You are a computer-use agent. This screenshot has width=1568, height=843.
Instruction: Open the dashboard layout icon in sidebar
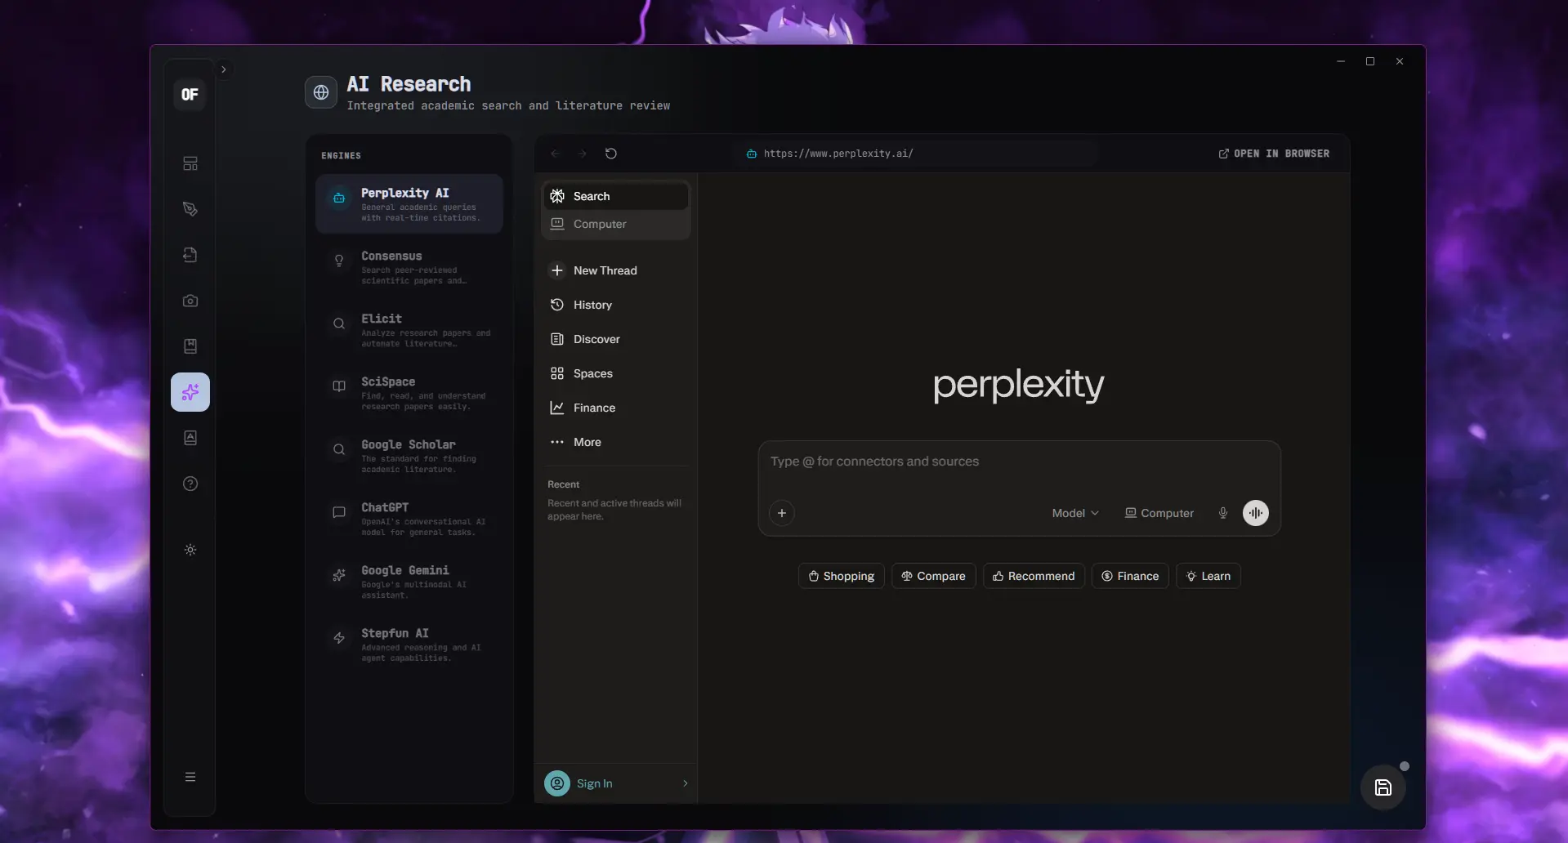pos(190,163)
